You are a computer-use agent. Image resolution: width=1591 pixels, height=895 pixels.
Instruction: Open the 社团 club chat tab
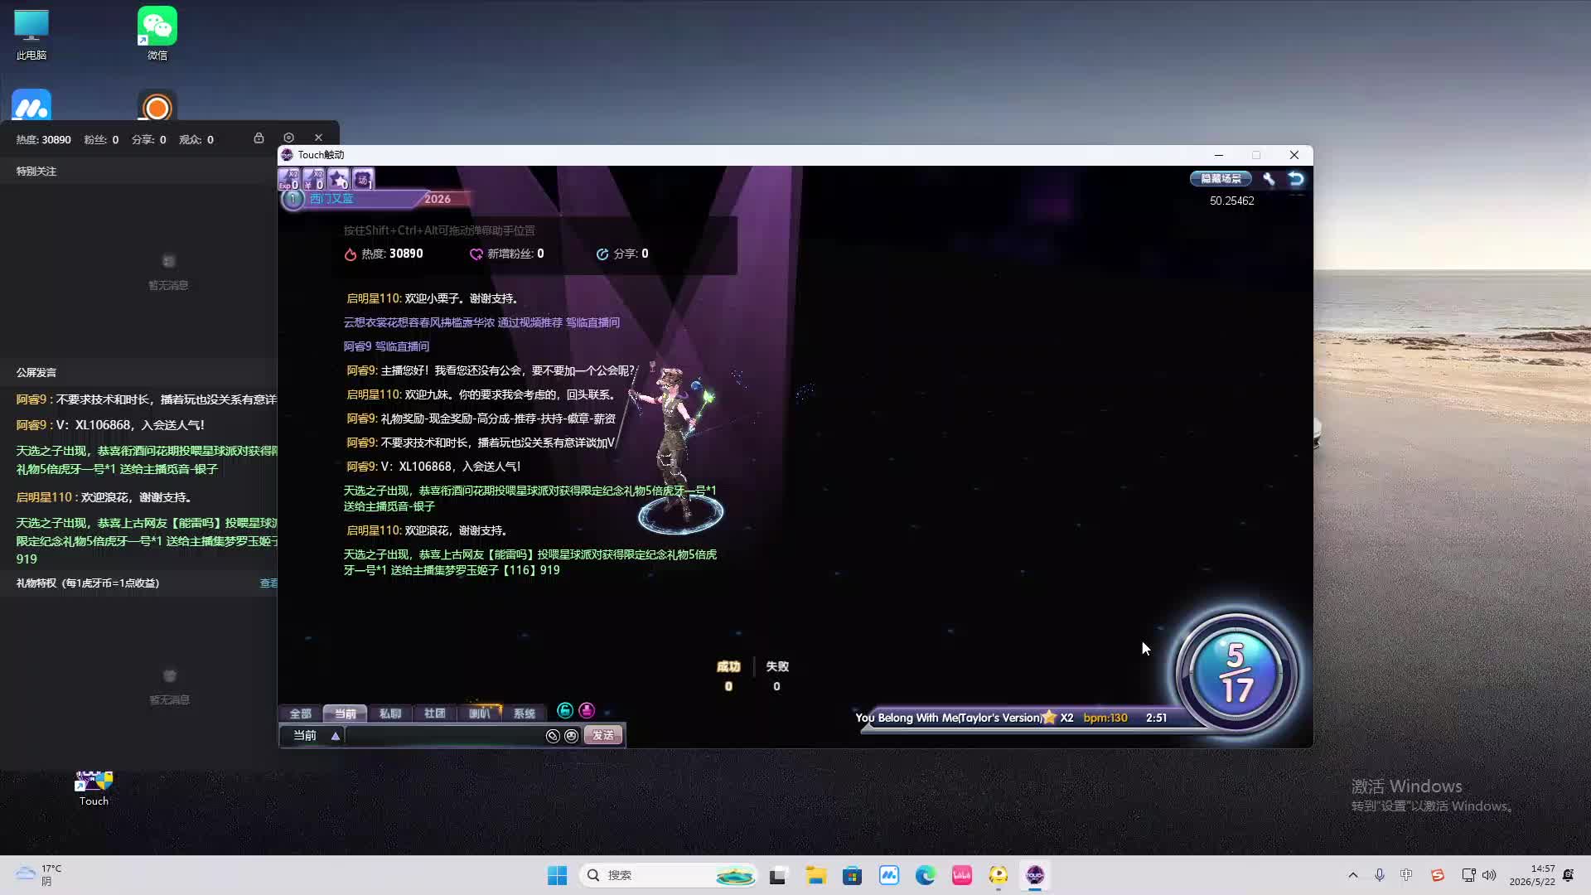tap(434, 714)
